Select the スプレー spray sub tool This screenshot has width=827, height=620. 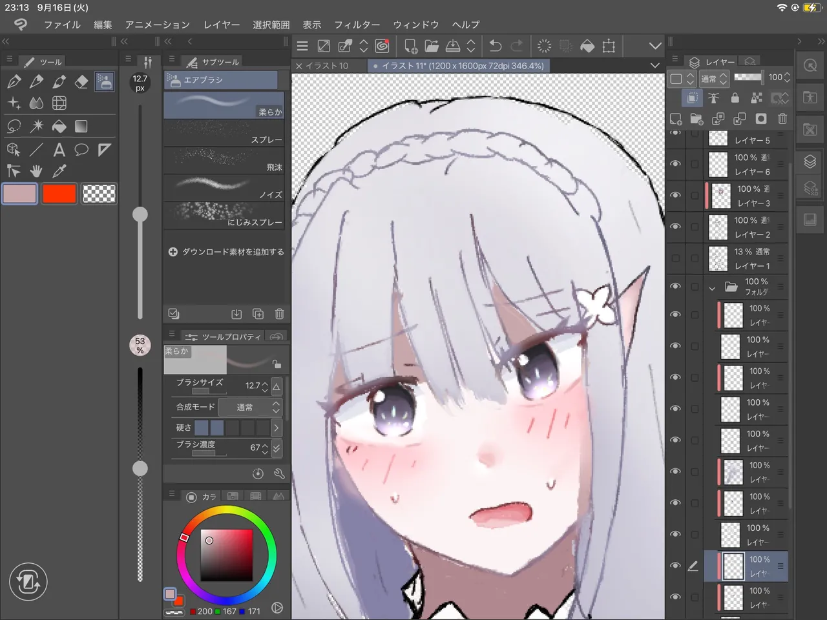(224, 132)
